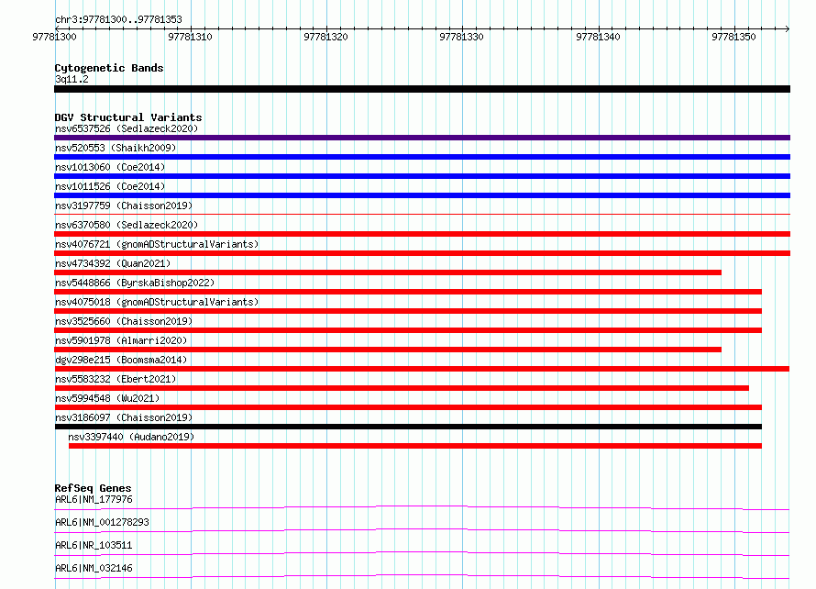This screenshot has height=589, width=816.
Task: Click the red bar under nsv5994548
Action: tap(408, 407)
